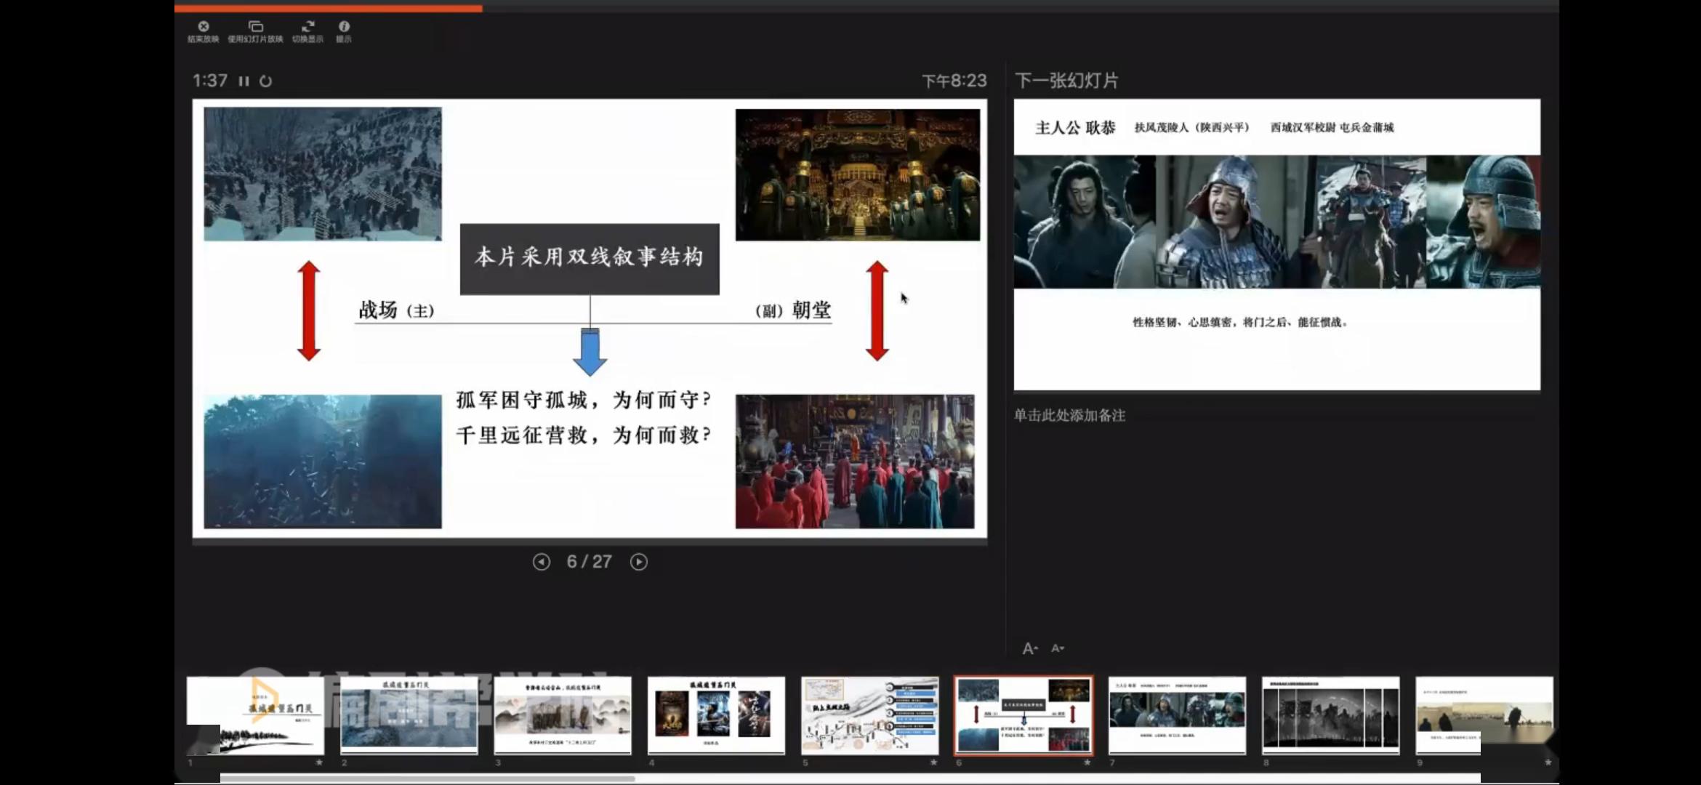Click the slide counter 6 / 27

click(590, 562)
